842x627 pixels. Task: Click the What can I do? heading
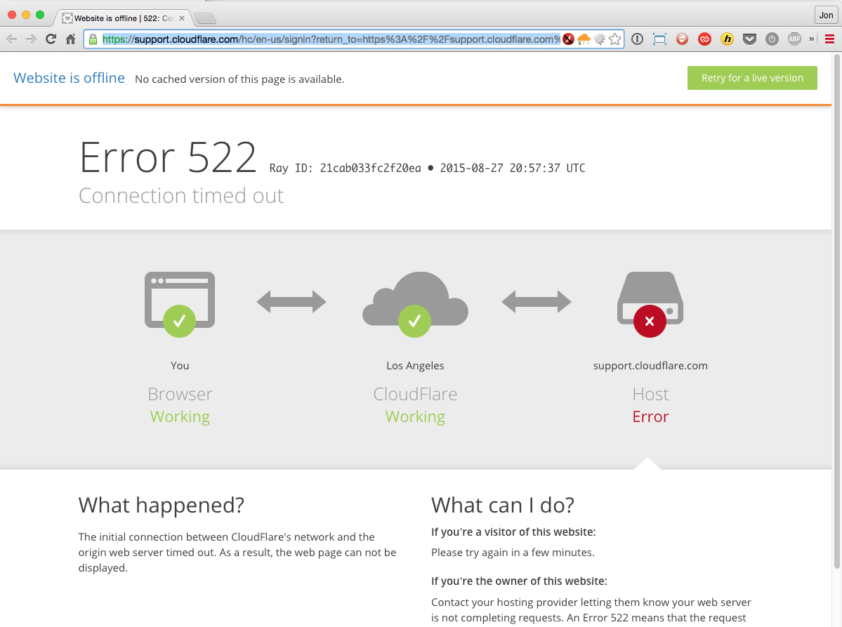tap(503, 505)
